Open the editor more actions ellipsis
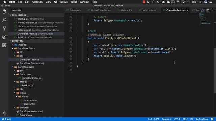216x121 pixels. click(213, 10)
